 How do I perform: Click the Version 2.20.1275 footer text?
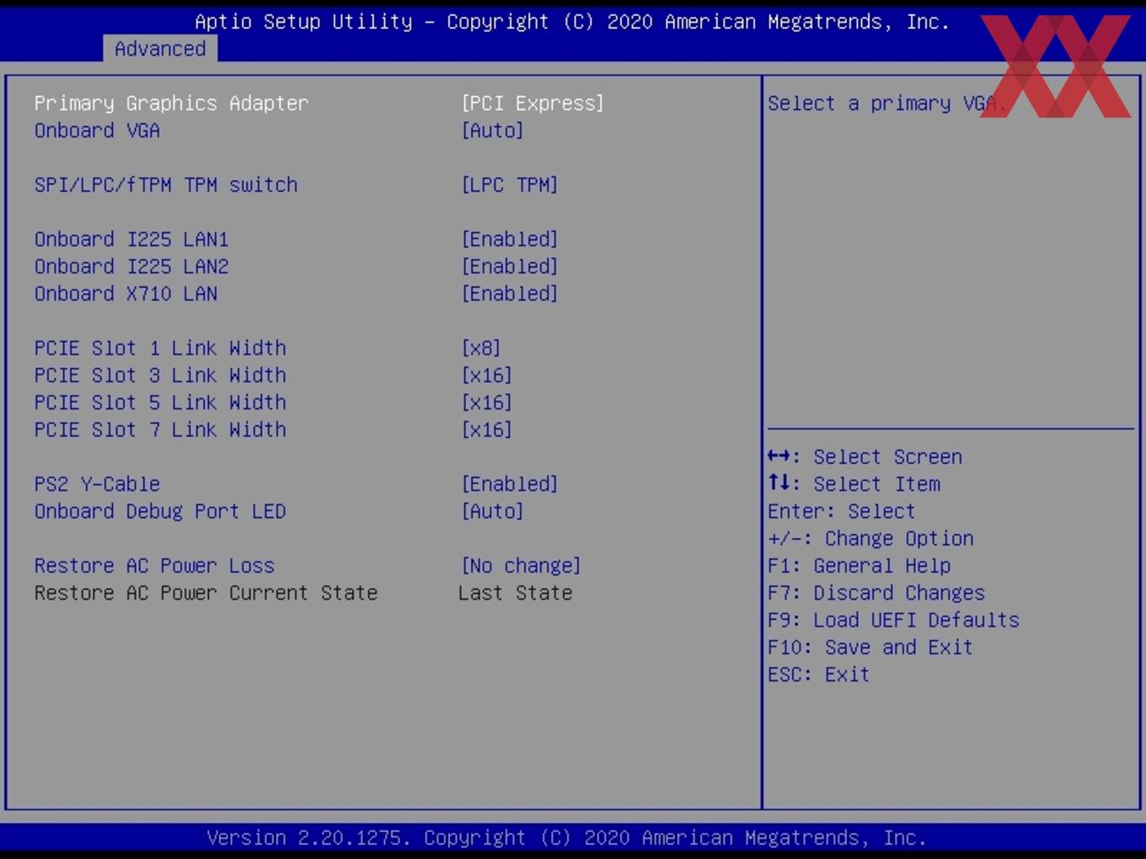(x=566, y=837)
